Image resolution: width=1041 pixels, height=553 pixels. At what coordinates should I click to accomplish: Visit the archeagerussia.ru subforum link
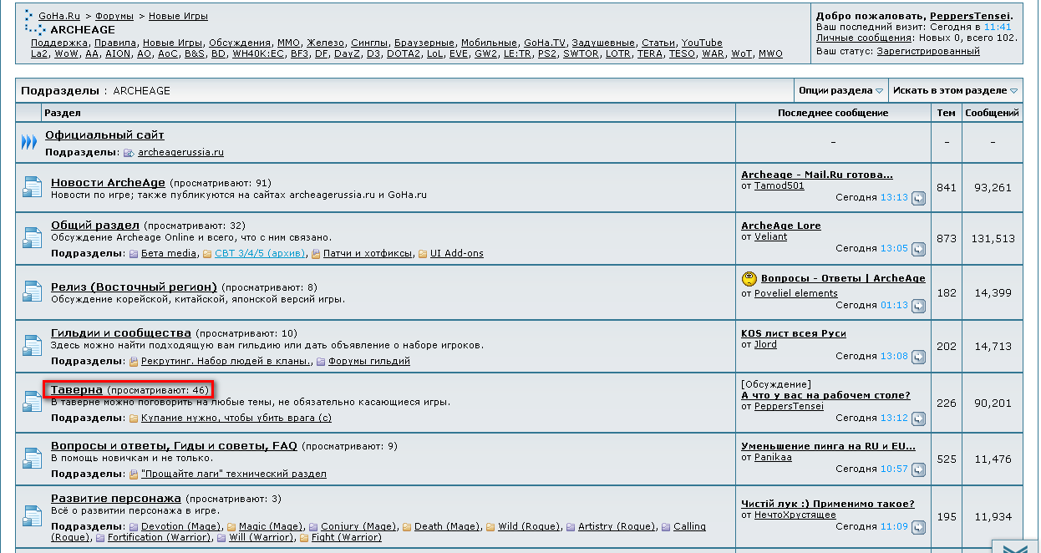point(180,152)
